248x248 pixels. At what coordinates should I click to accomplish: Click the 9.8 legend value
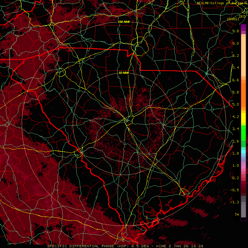click(236, 31)
